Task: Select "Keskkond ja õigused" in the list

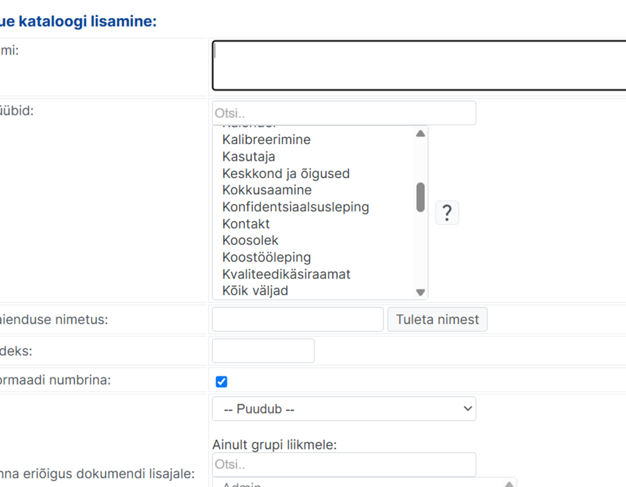Action: pos(286,174)
